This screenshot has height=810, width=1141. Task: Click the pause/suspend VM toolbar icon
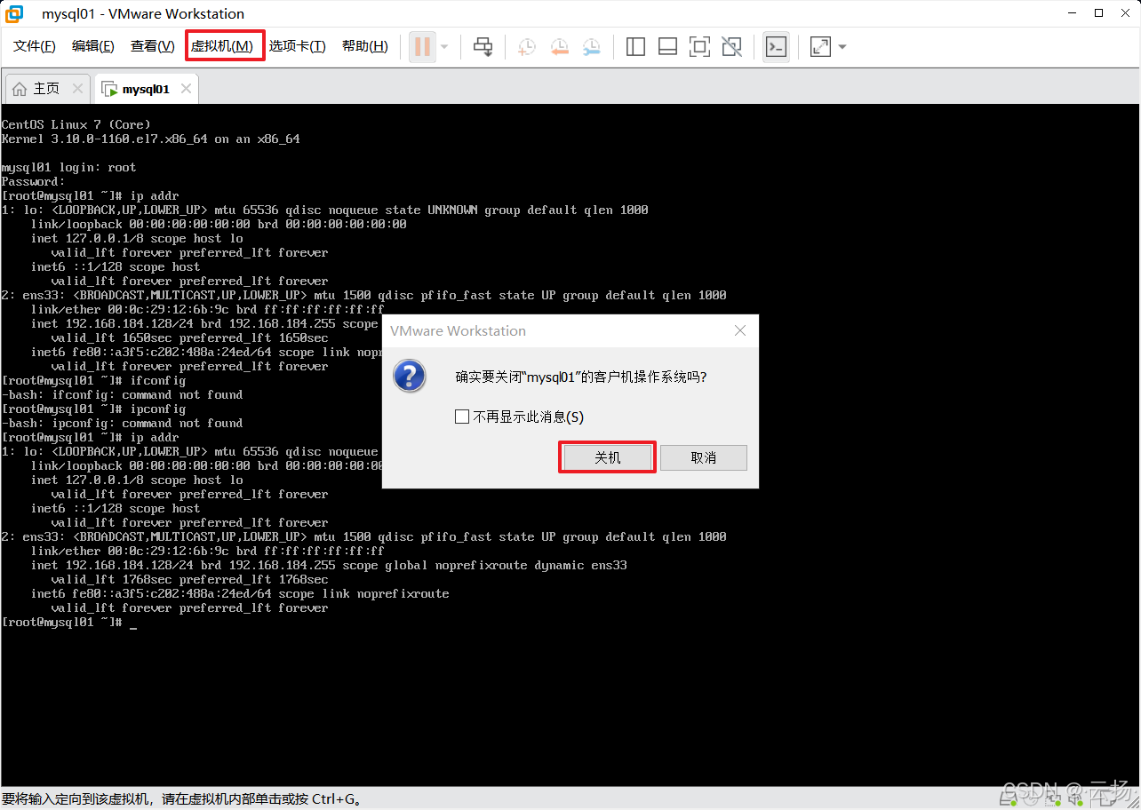tap(423, 46)
